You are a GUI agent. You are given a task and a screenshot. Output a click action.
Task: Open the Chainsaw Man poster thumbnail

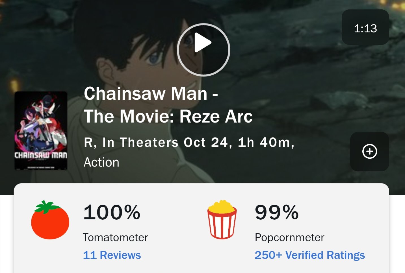click(x=41, y=131)
